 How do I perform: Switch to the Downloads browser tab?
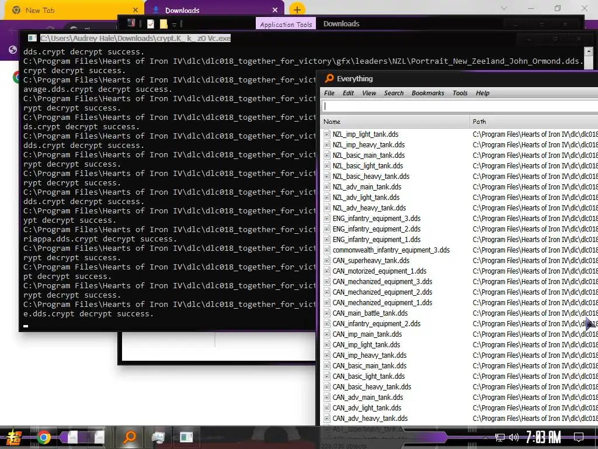click(214, 11)
